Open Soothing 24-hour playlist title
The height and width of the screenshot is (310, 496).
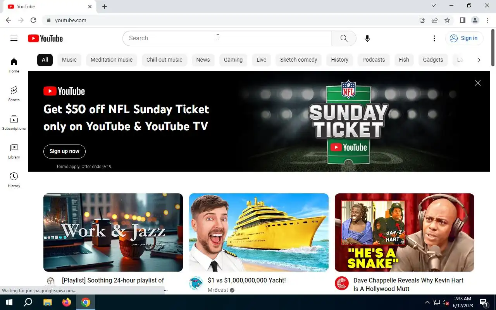coord(113,280)
